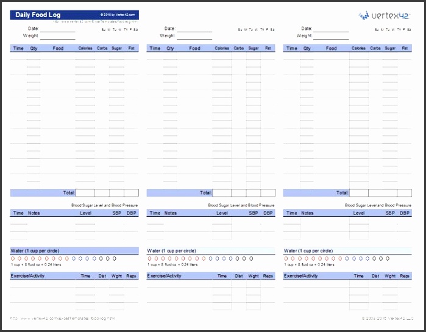Click the Water header in the right log
This screenshot has width=426, height=332.
click(x=308, y=250)
